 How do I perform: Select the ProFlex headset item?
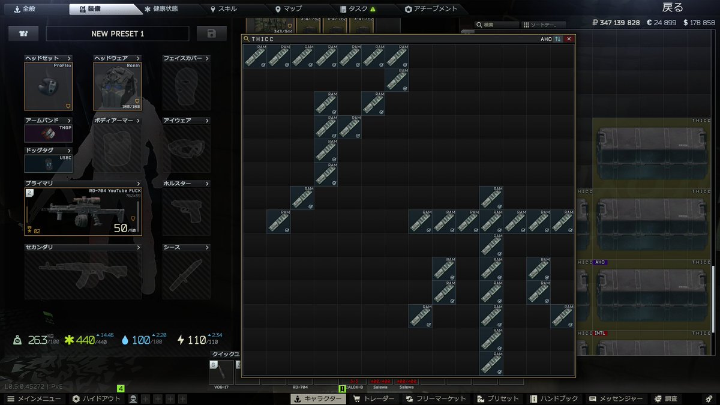49,86
